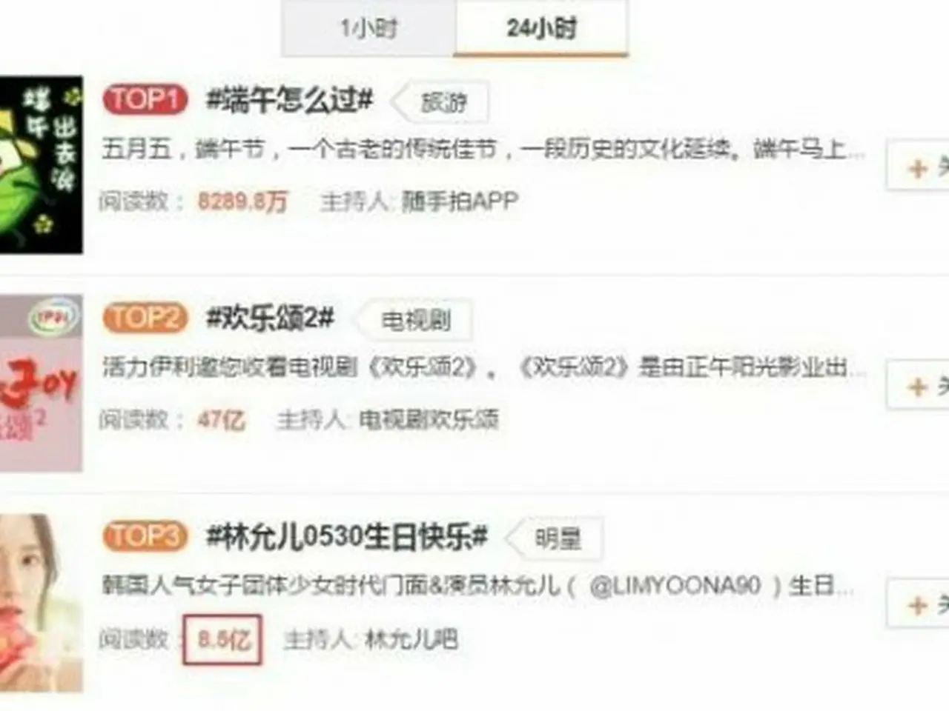
Task: Open host profile 电视剧欢乐颂
Action: point(429,420)
